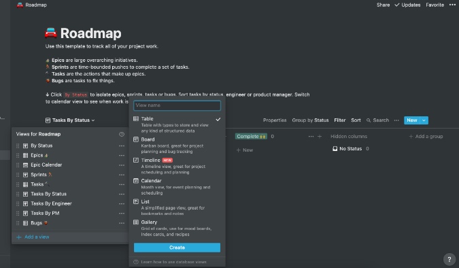The image size is (459, 268).
Task: Click Add a group
Action: tap(426, 136)
